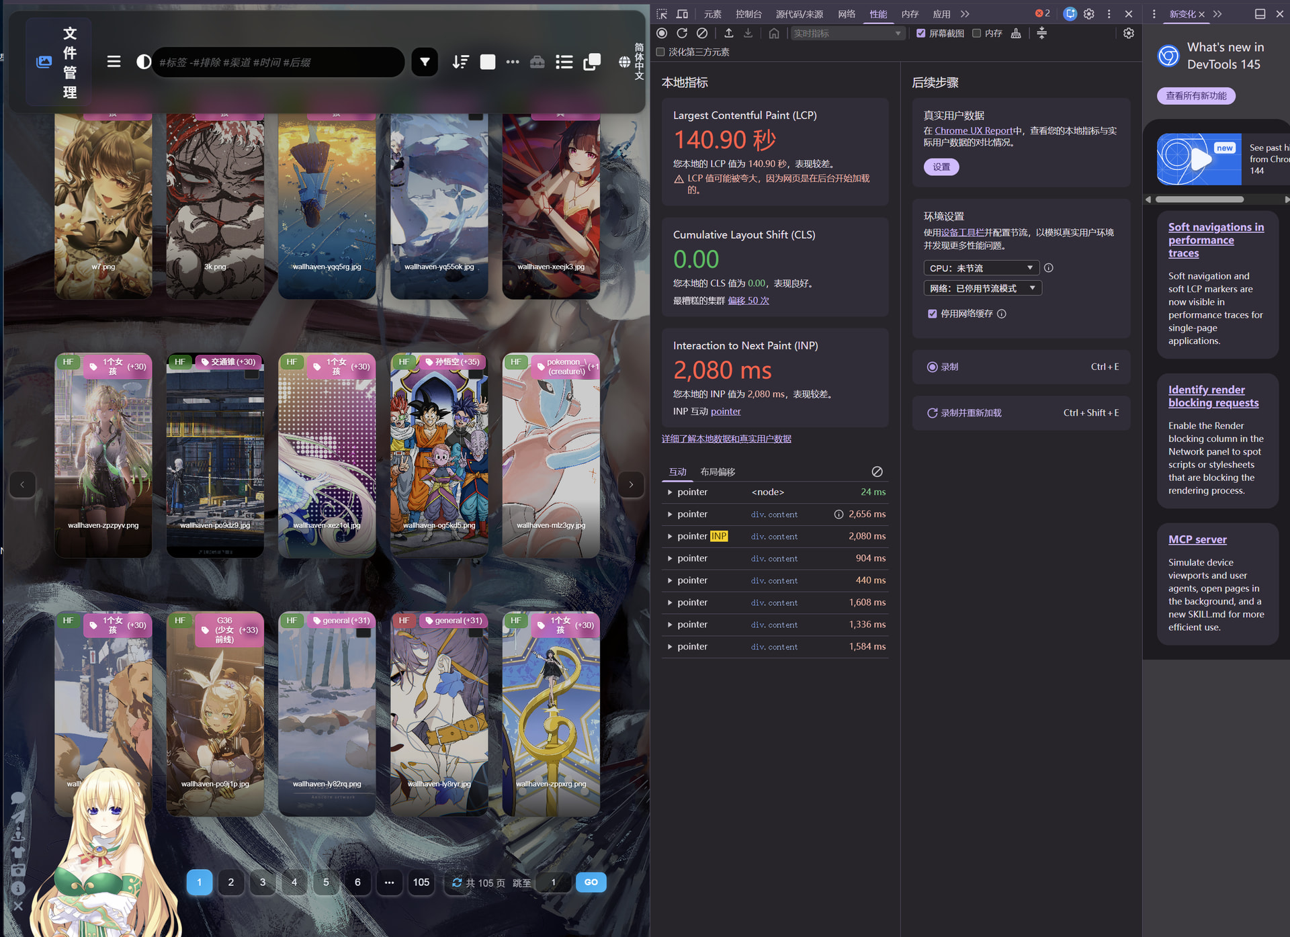The image size is (1290, 937).
Task: Open the 网络 DevTools panel tab
Action: 847,13
